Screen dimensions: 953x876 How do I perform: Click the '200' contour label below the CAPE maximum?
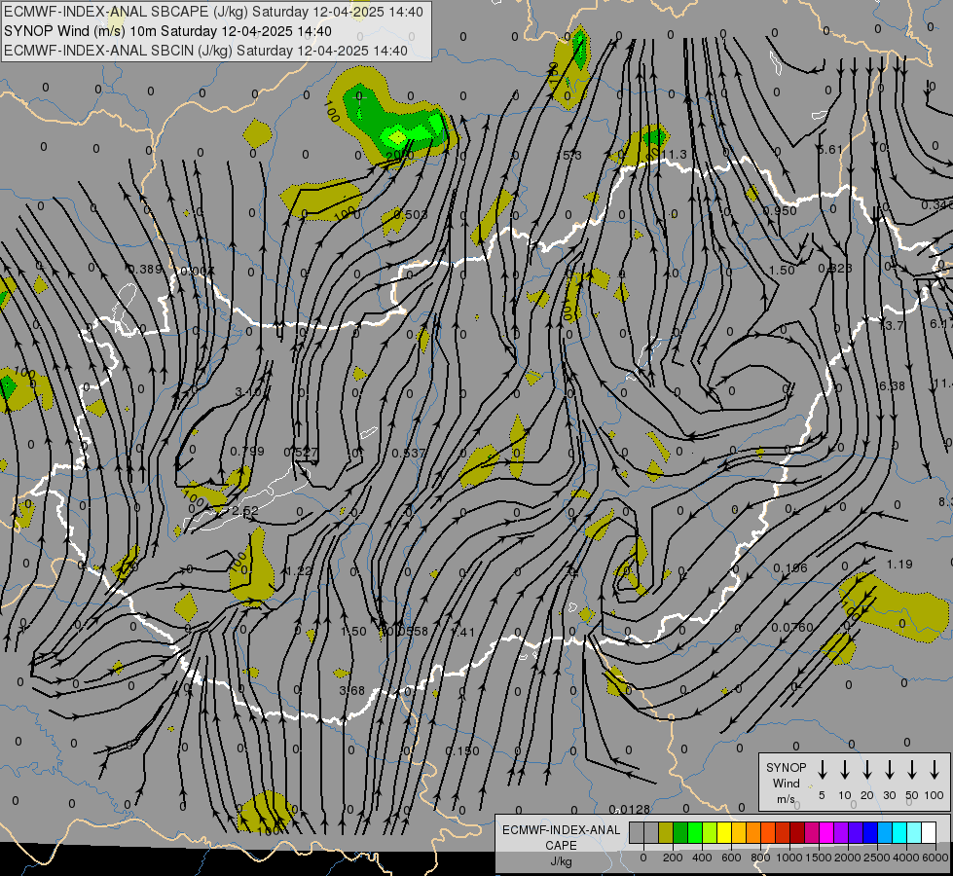(399, 156)
